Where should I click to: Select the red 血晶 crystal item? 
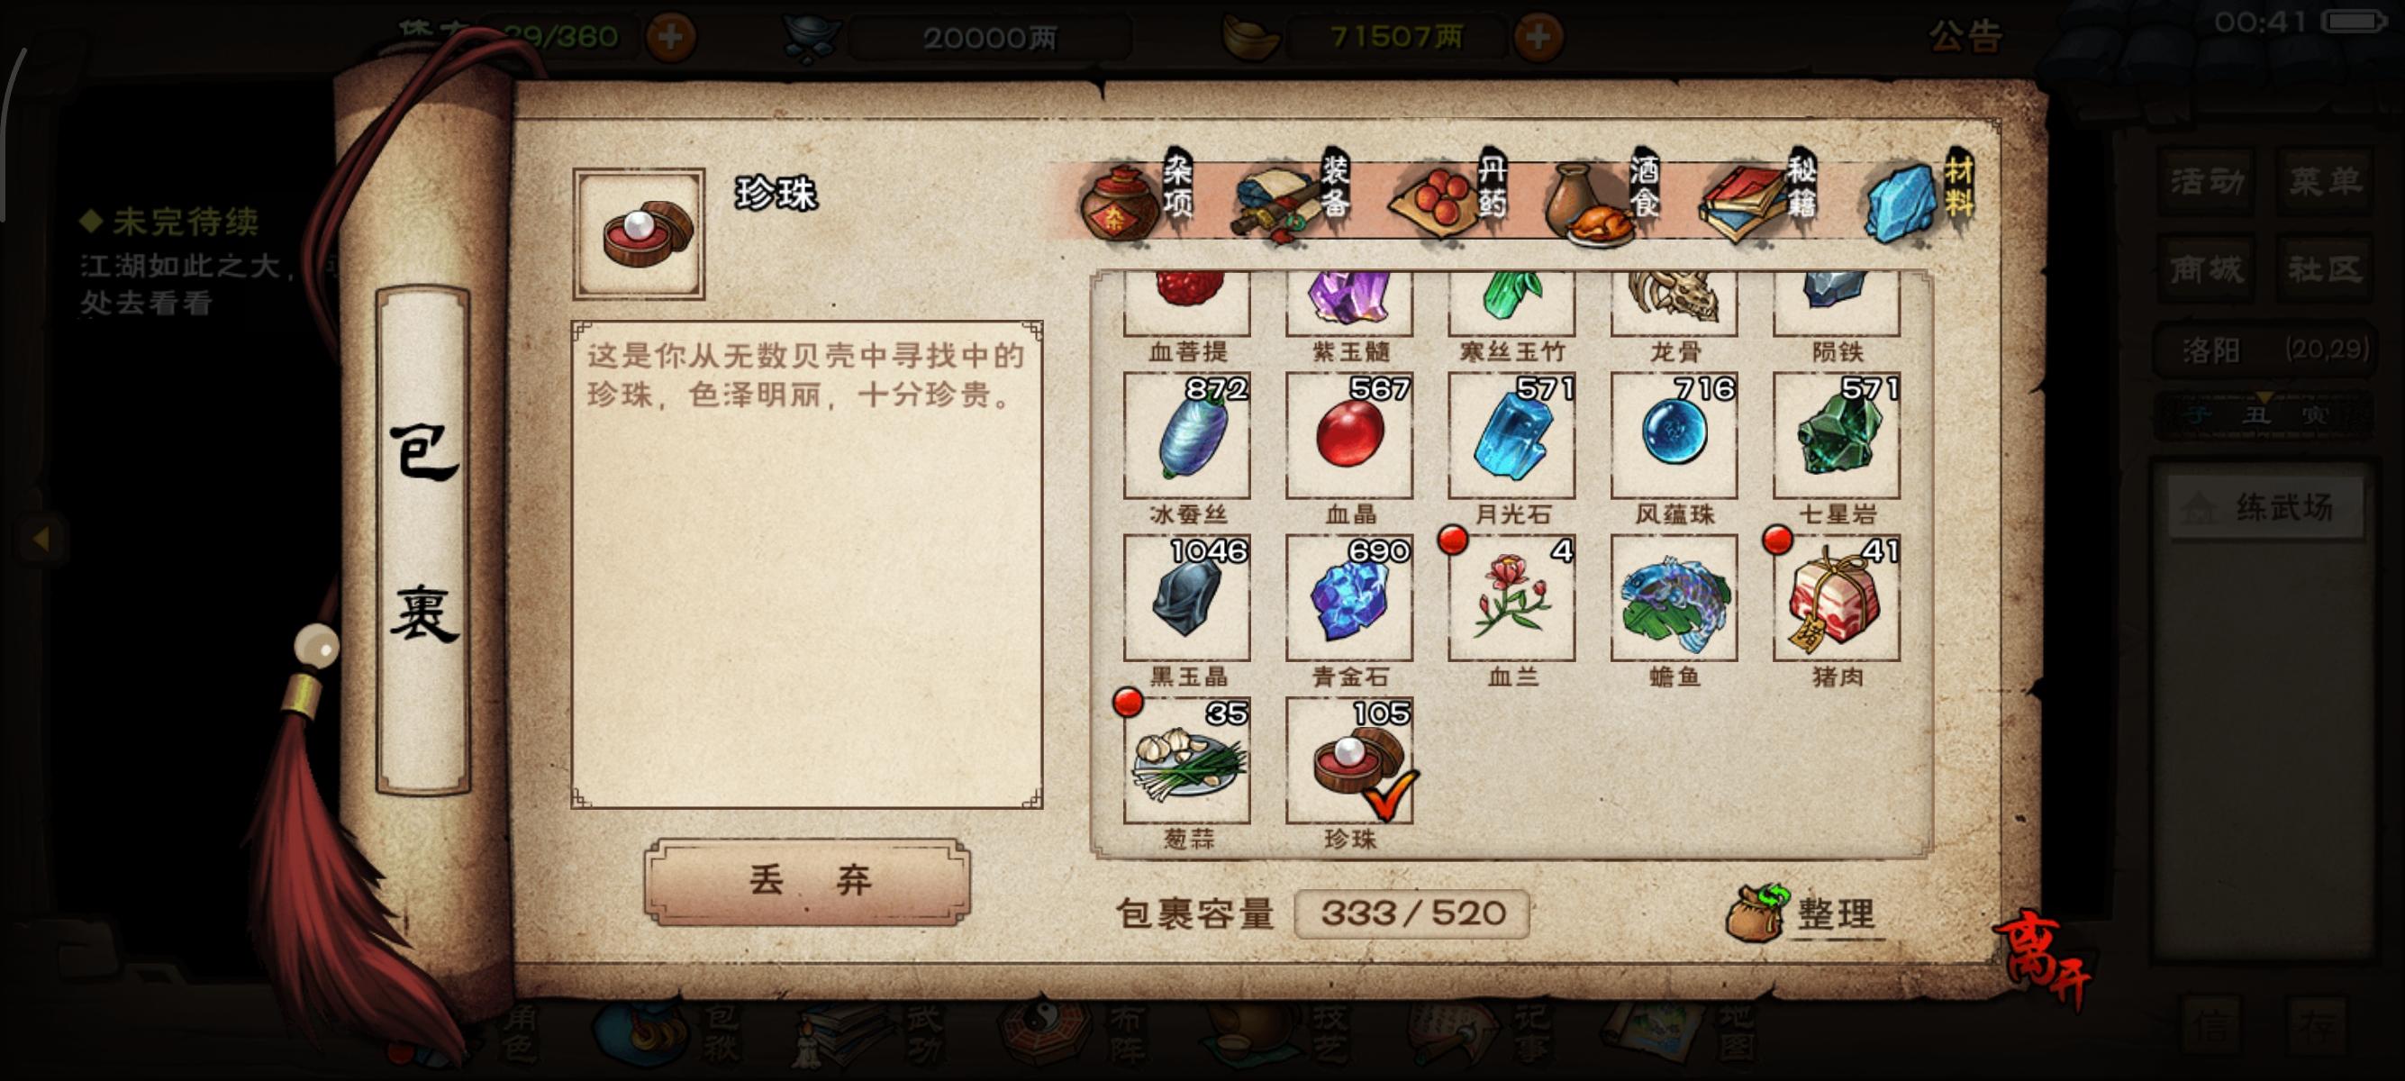[x=1349, y=435]
